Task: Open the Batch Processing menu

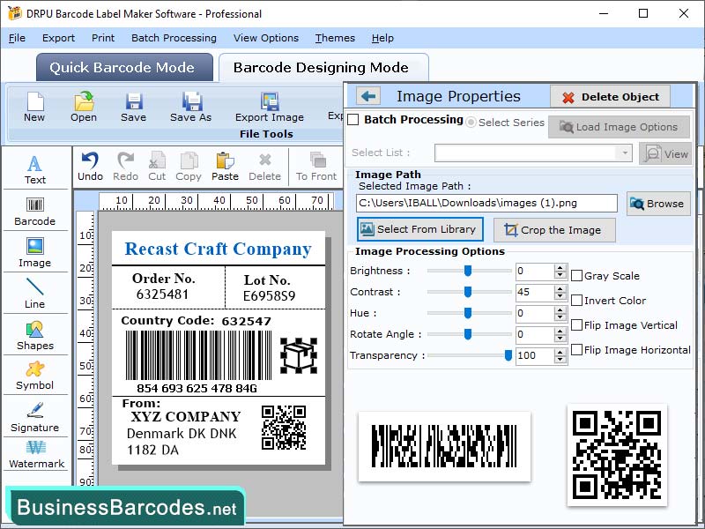Action: (174, 38)
